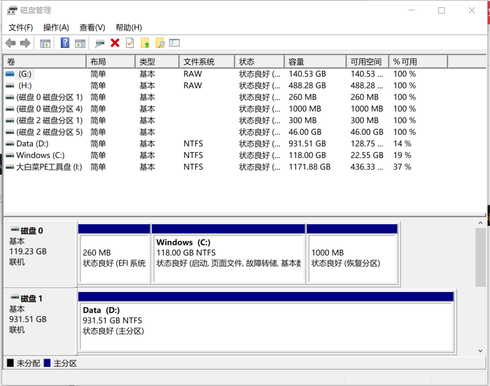The height and width of the screenshot is (386, 490).
Task: Select the 260 MB EFI partition block
Action: tap(115, 254)
